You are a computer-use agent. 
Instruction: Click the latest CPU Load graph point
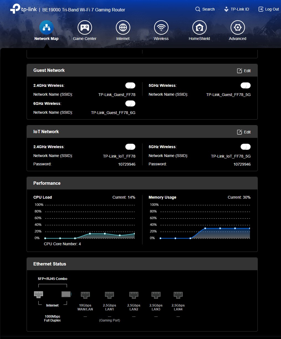[x=134, y=234]
